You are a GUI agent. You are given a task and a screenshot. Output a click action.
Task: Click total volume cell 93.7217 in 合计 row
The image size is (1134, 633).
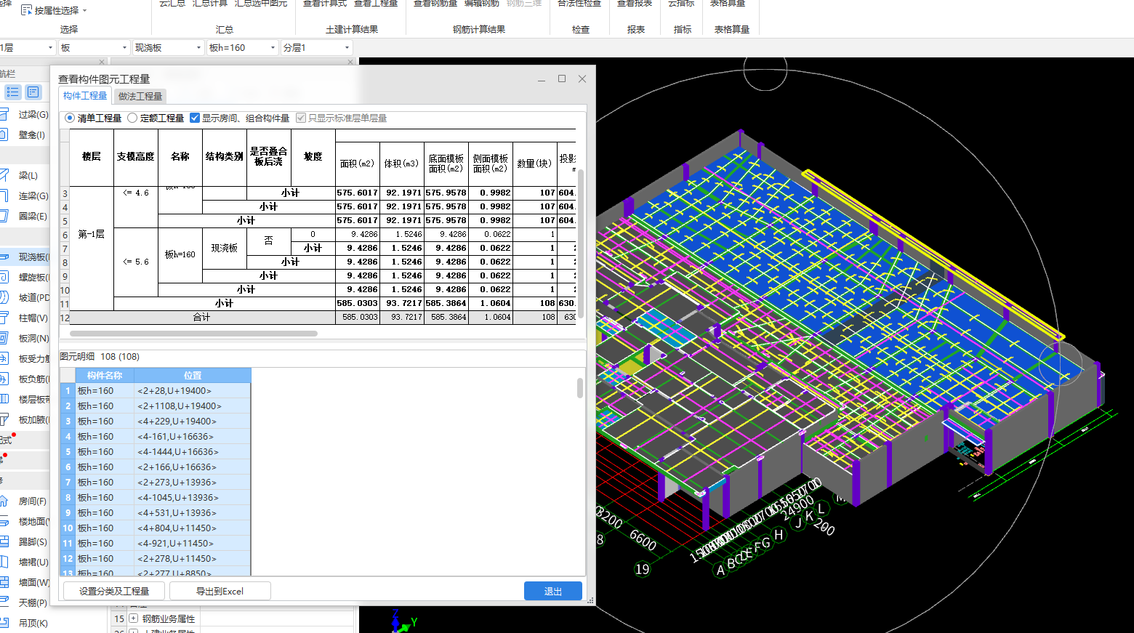tap(401, 318)
